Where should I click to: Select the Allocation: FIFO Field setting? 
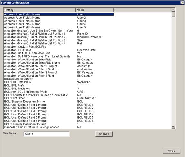(59, 50)
